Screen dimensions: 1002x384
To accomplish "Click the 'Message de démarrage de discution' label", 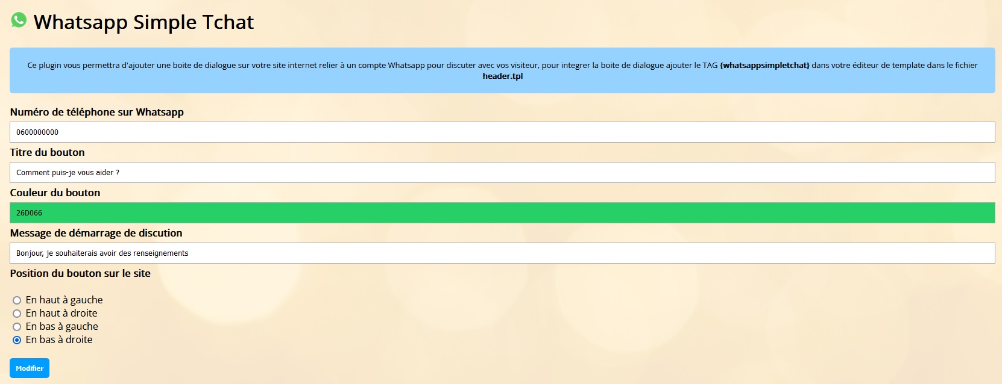I will pyautogui.click(x=96, y=233).
